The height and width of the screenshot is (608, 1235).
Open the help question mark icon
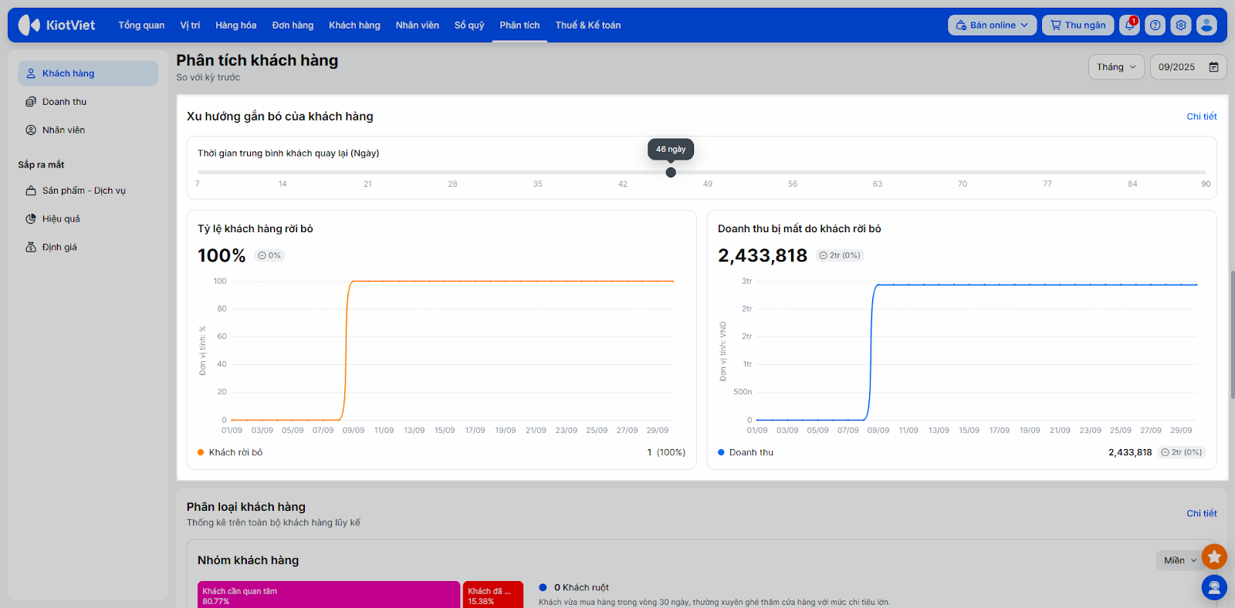click(1155, 25)
